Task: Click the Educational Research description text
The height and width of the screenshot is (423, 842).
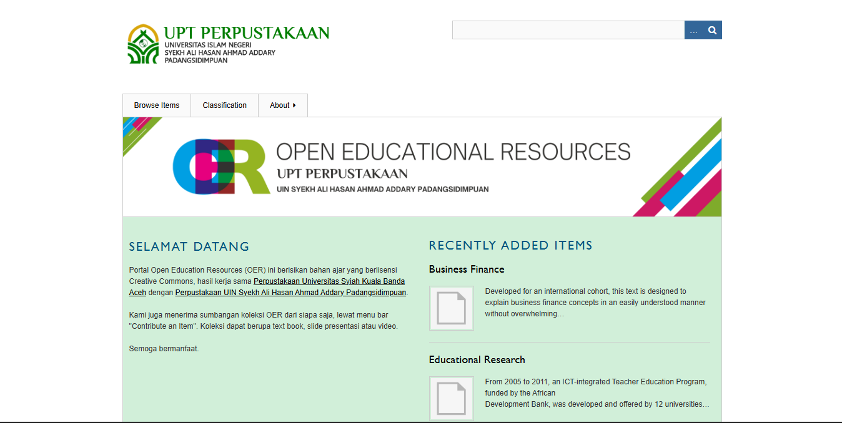Action: [x=597, y=393]
